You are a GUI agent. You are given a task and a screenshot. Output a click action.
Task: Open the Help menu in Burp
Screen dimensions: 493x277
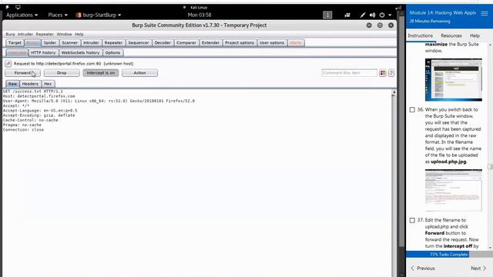point(79,34)
